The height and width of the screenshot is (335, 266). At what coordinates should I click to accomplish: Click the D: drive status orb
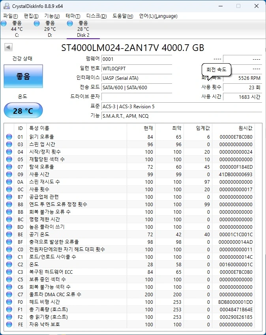click(37, 24)
